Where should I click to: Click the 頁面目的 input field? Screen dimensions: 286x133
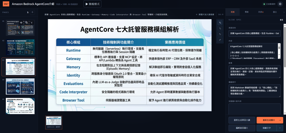point(254,33)
